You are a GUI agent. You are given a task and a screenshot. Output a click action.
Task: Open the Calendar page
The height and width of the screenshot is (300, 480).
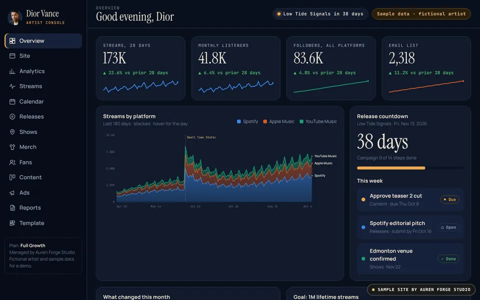pos(43,101)
